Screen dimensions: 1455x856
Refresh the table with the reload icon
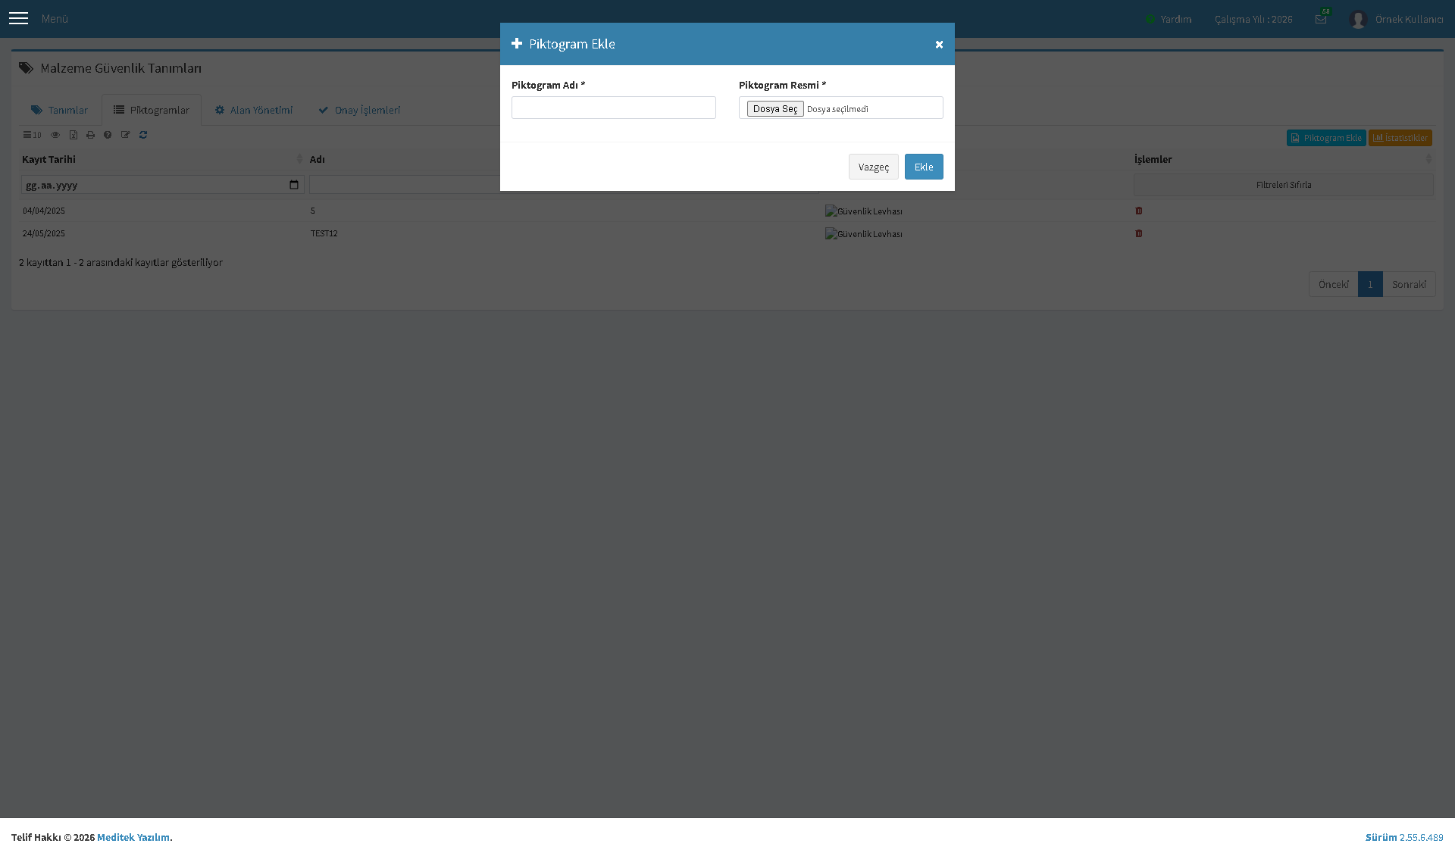143,135
